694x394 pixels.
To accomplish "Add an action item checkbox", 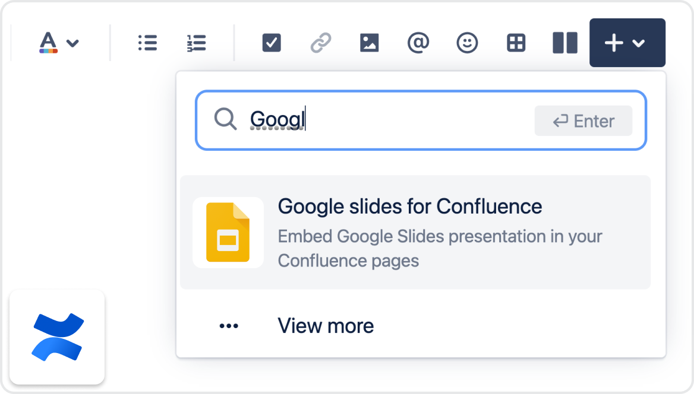I will pyautogui.click(x=272, y=43).
